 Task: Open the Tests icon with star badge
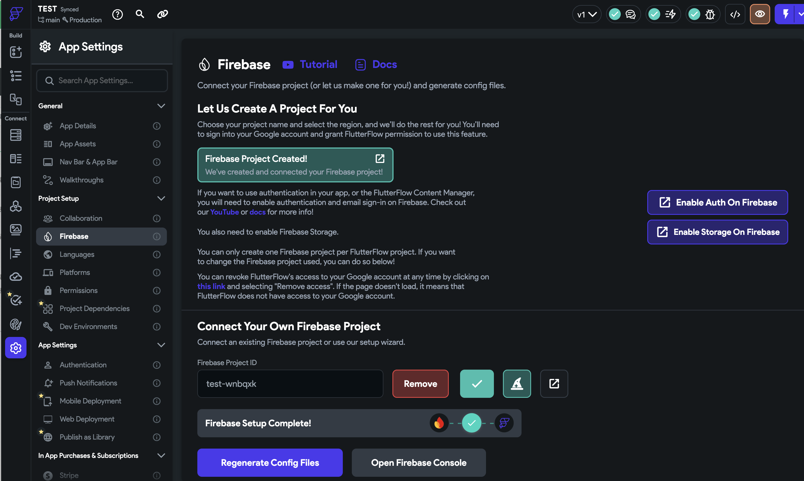pos(16,300)
